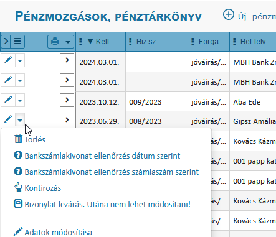Click the plus icon for new cash movement
The image size is (276, 237).
click(x=228, y=15)
